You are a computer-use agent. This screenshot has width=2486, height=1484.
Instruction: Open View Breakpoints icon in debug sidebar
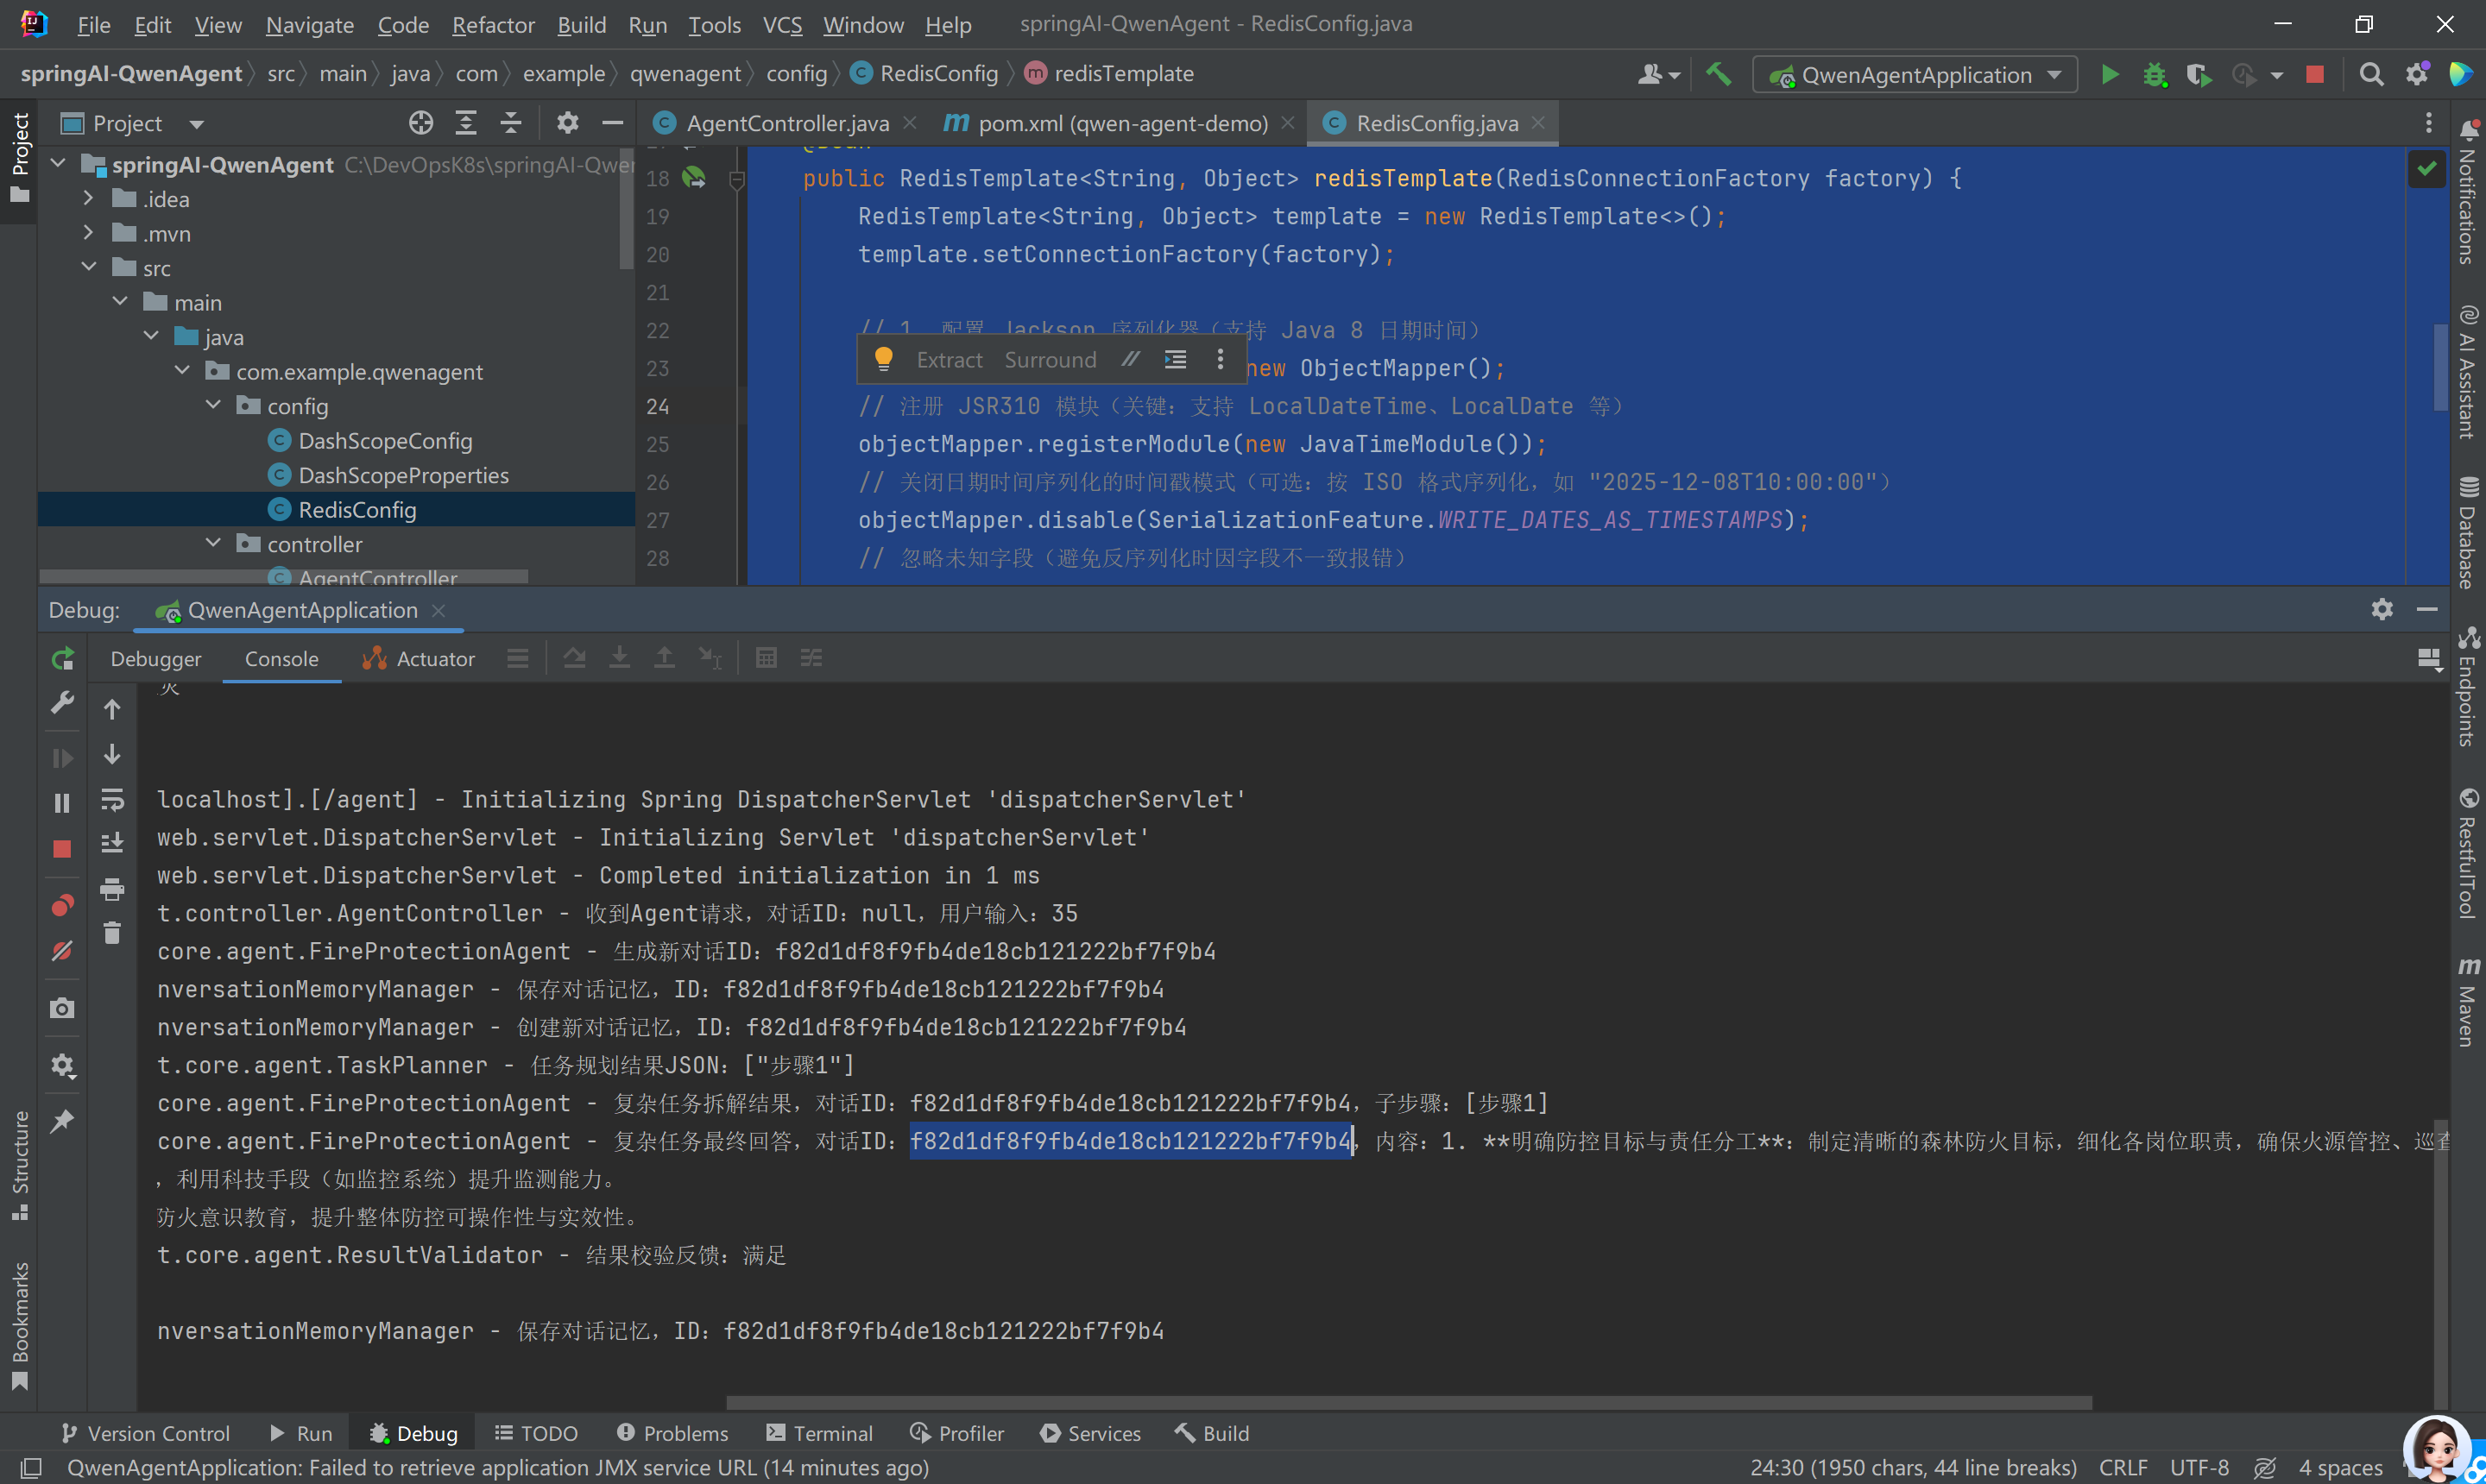[x=62, y=905]
